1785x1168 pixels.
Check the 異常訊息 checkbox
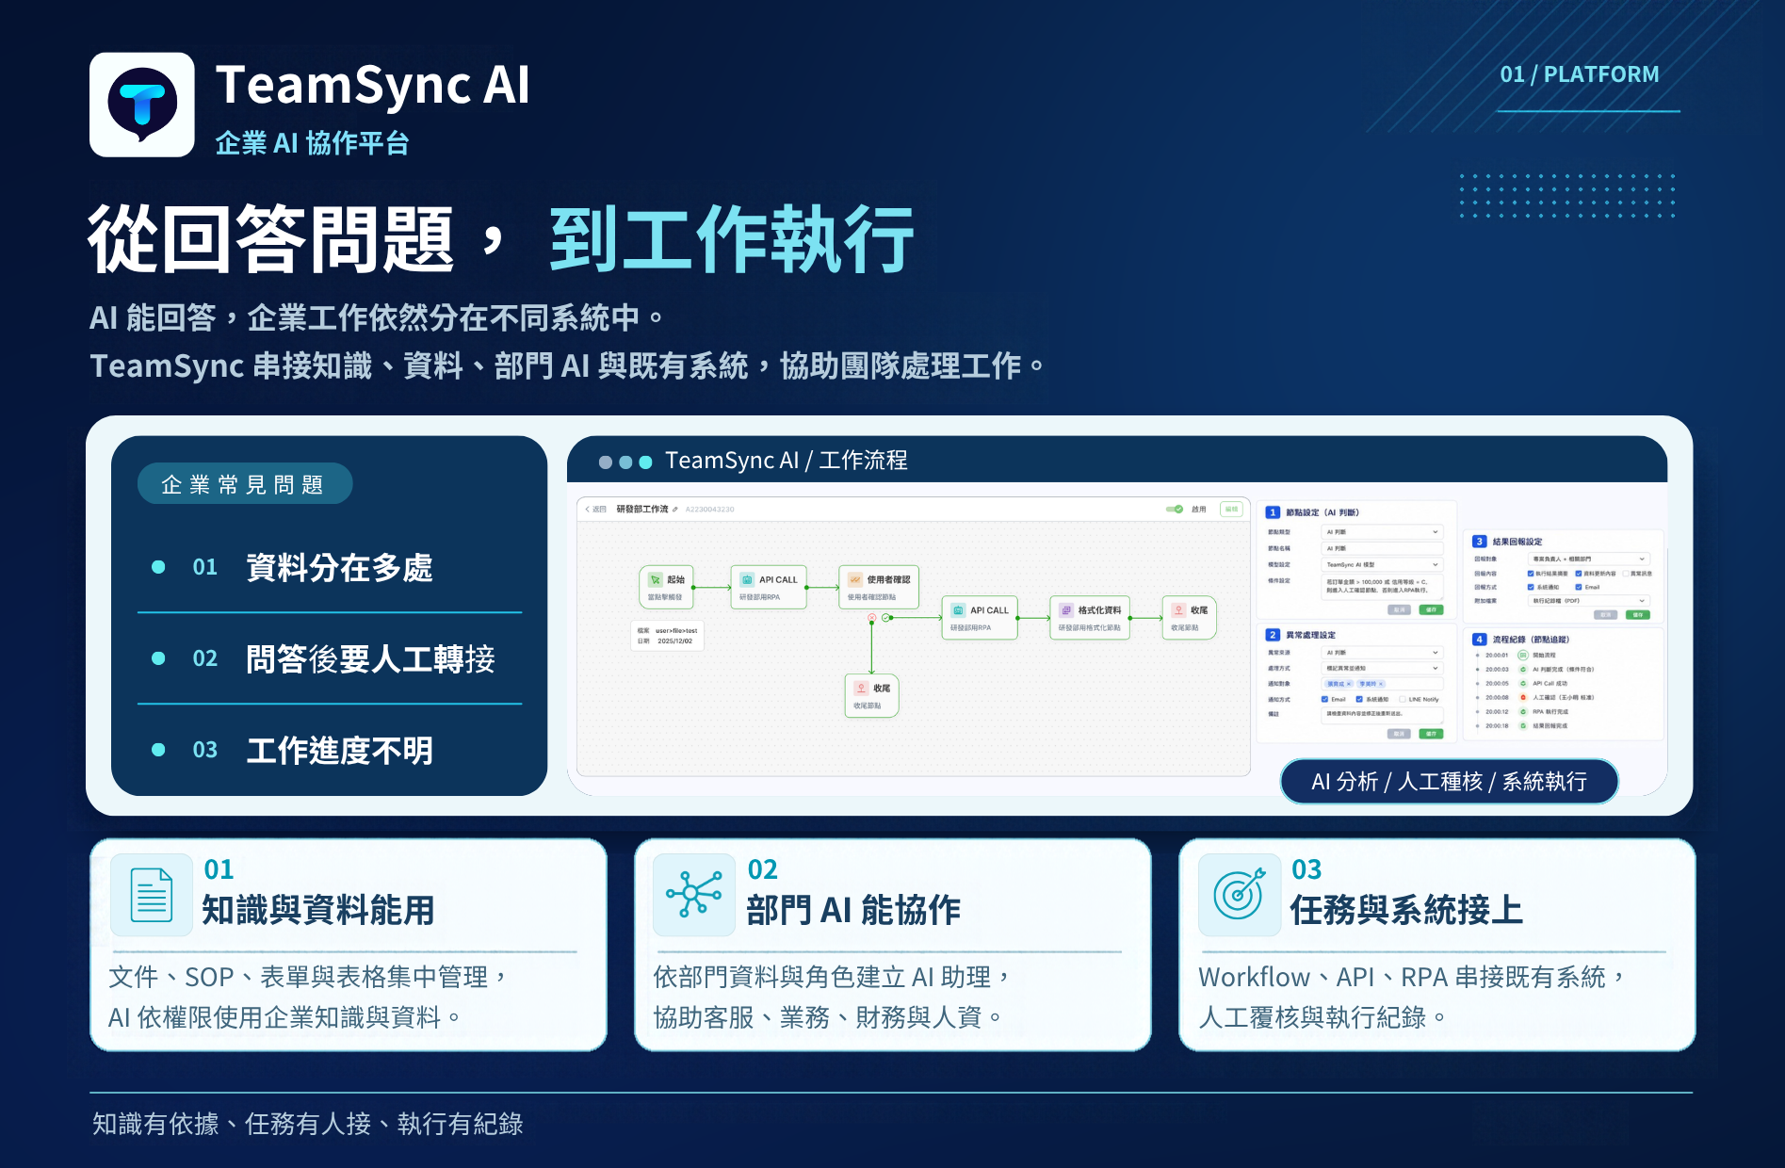tap(1626, 574)
